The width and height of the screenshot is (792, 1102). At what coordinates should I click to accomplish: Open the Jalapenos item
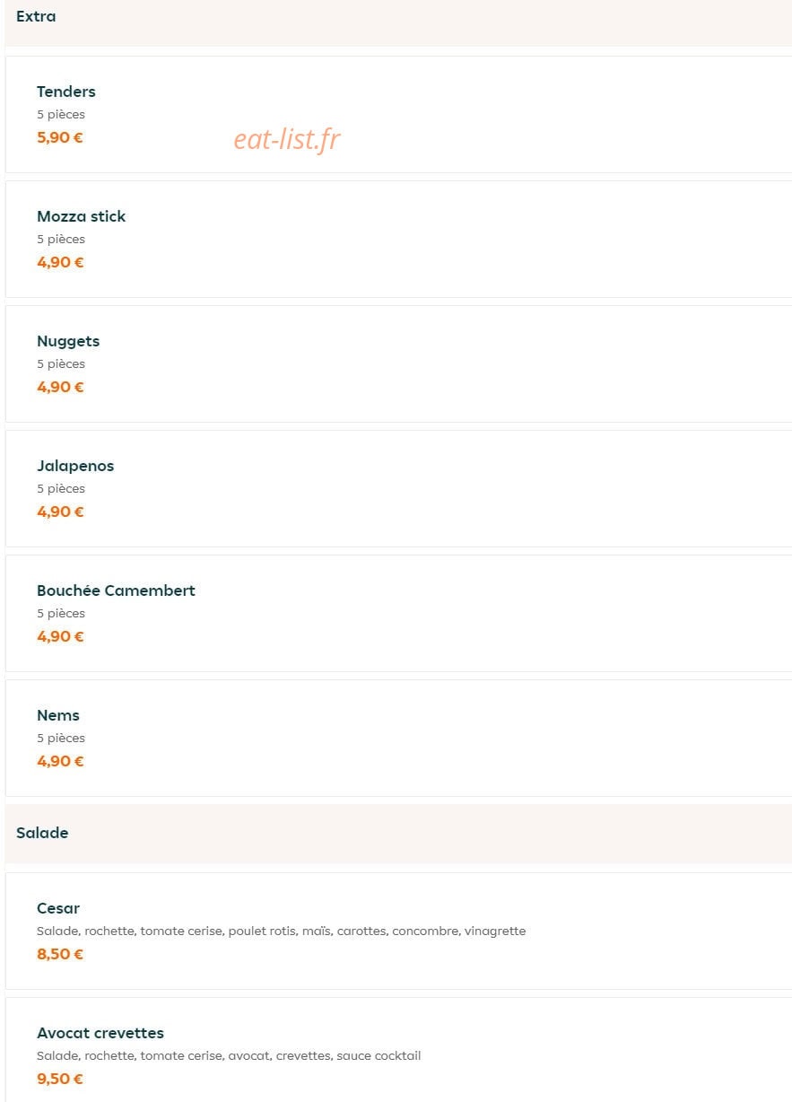pyautogui.click(x=398, y=488)
